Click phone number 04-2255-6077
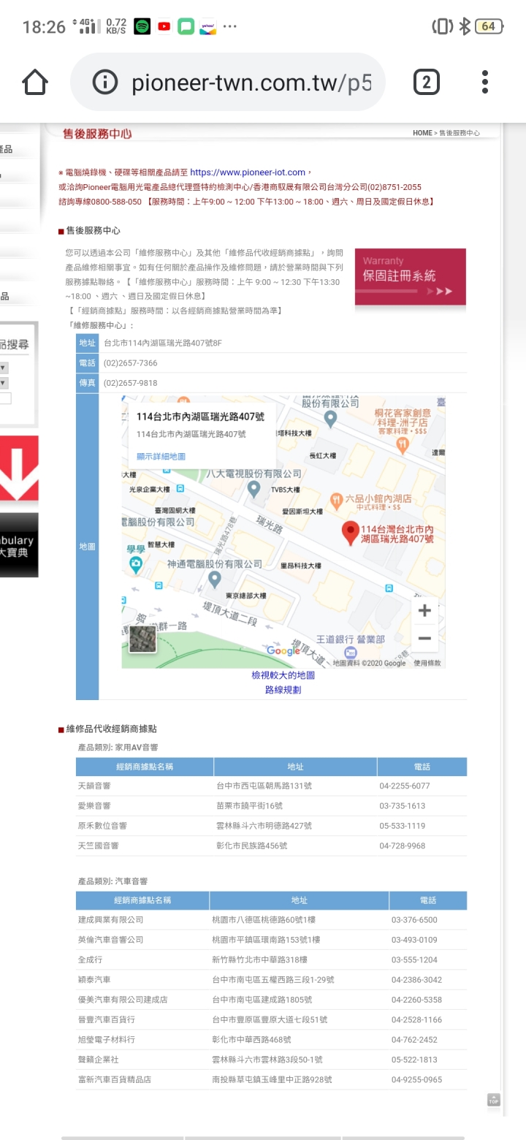The height and width of the screenshot is (1140, 526). coord(405,786)
